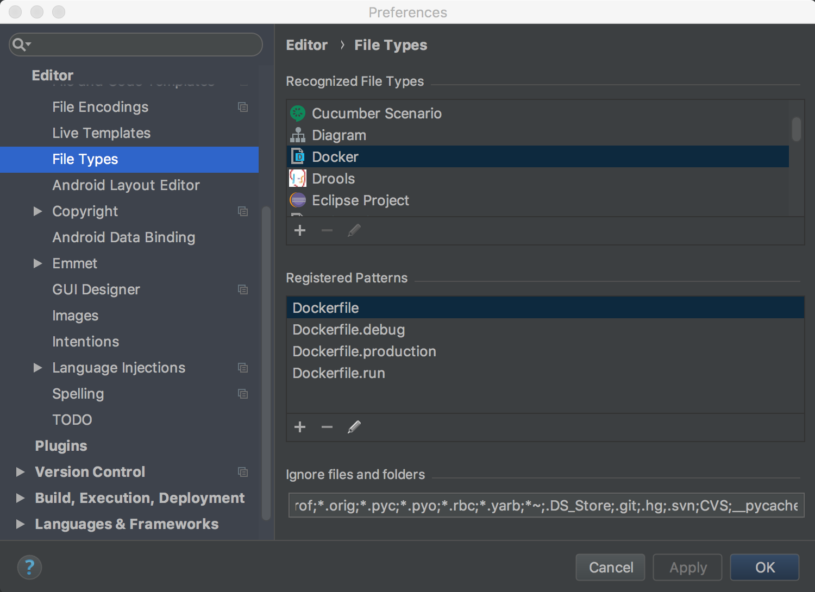
Task: Click the Editor breadcrumb link
Action: coord(307,45)
